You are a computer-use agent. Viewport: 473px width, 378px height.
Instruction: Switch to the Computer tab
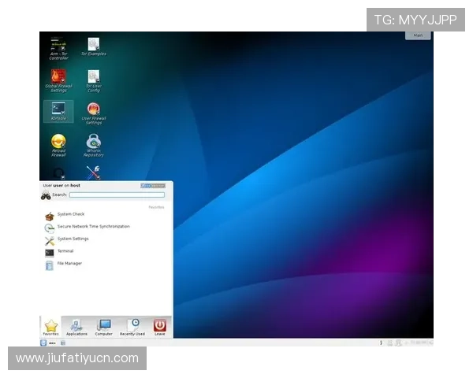(104, 327)
